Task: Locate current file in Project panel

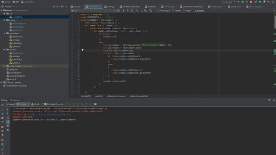Action: (53, 6)
